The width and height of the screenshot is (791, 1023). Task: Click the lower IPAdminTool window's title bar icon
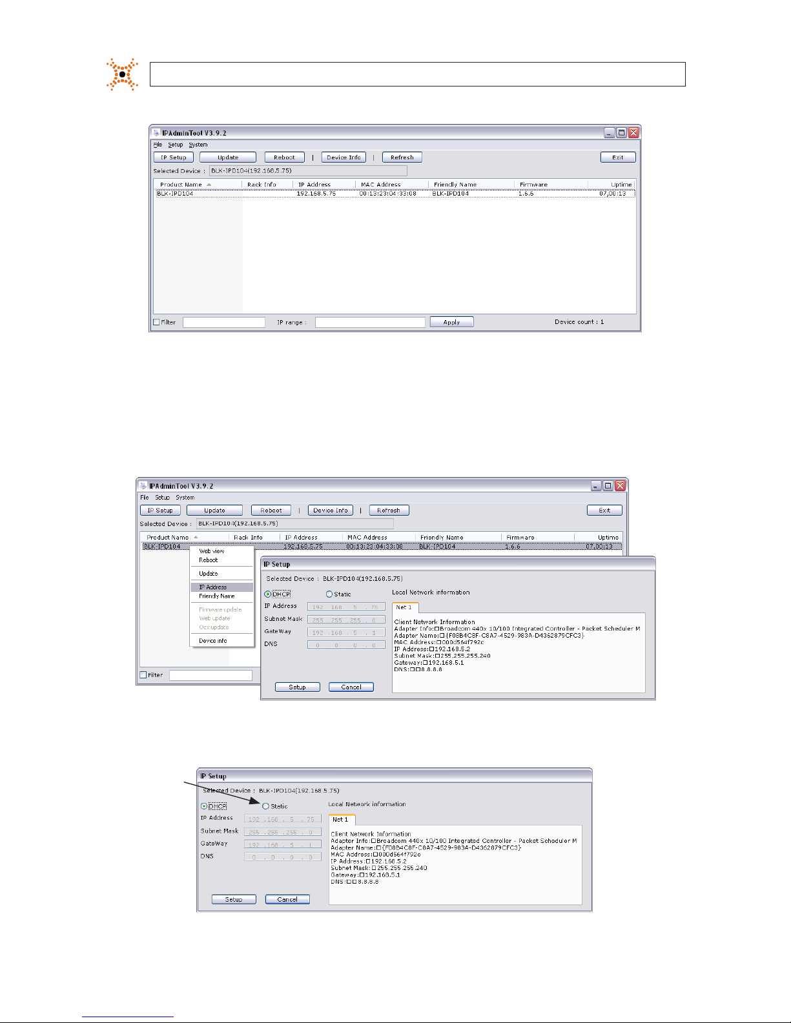point(143,486)
